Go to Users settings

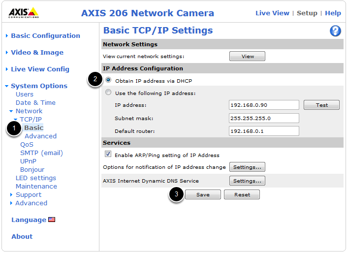click(x=25, y=95)
